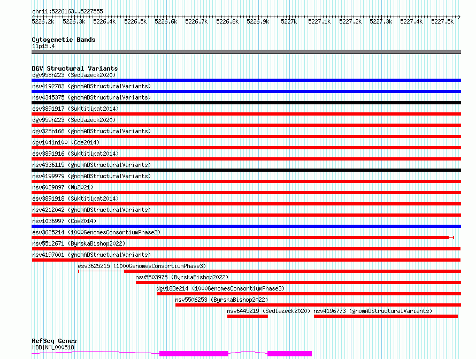The width and height of the screenshot is (476, 359).
Task: Click nsv4197001 gnomAD variant label
Action: 91,255
